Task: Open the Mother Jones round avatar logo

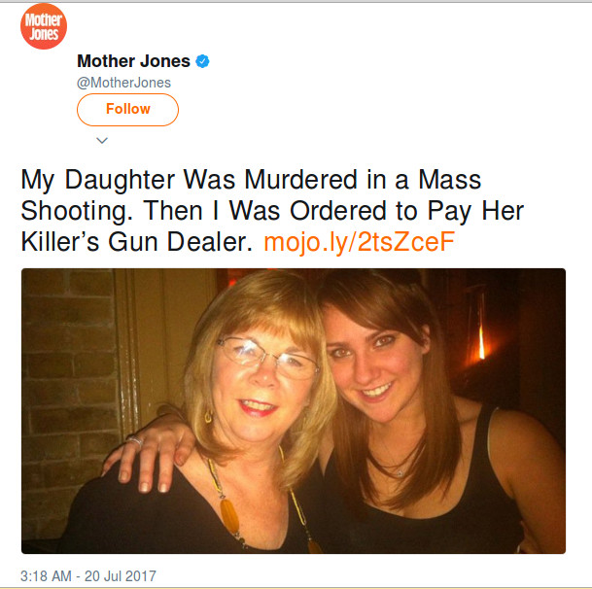Action: 44,26
